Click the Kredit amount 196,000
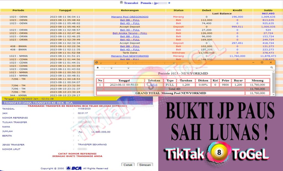Image resolution: width=283 pixels, height=171 pixels. pos(237,17)
